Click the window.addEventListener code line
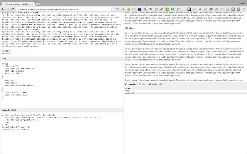Screen dimensions: 247x154 coord(30,115)
